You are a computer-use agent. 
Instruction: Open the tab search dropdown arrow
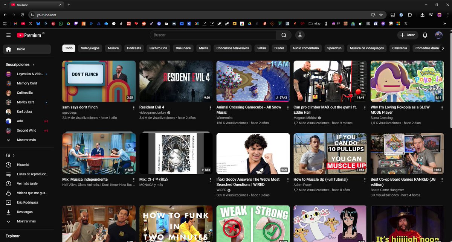click(x=4, y=5)
